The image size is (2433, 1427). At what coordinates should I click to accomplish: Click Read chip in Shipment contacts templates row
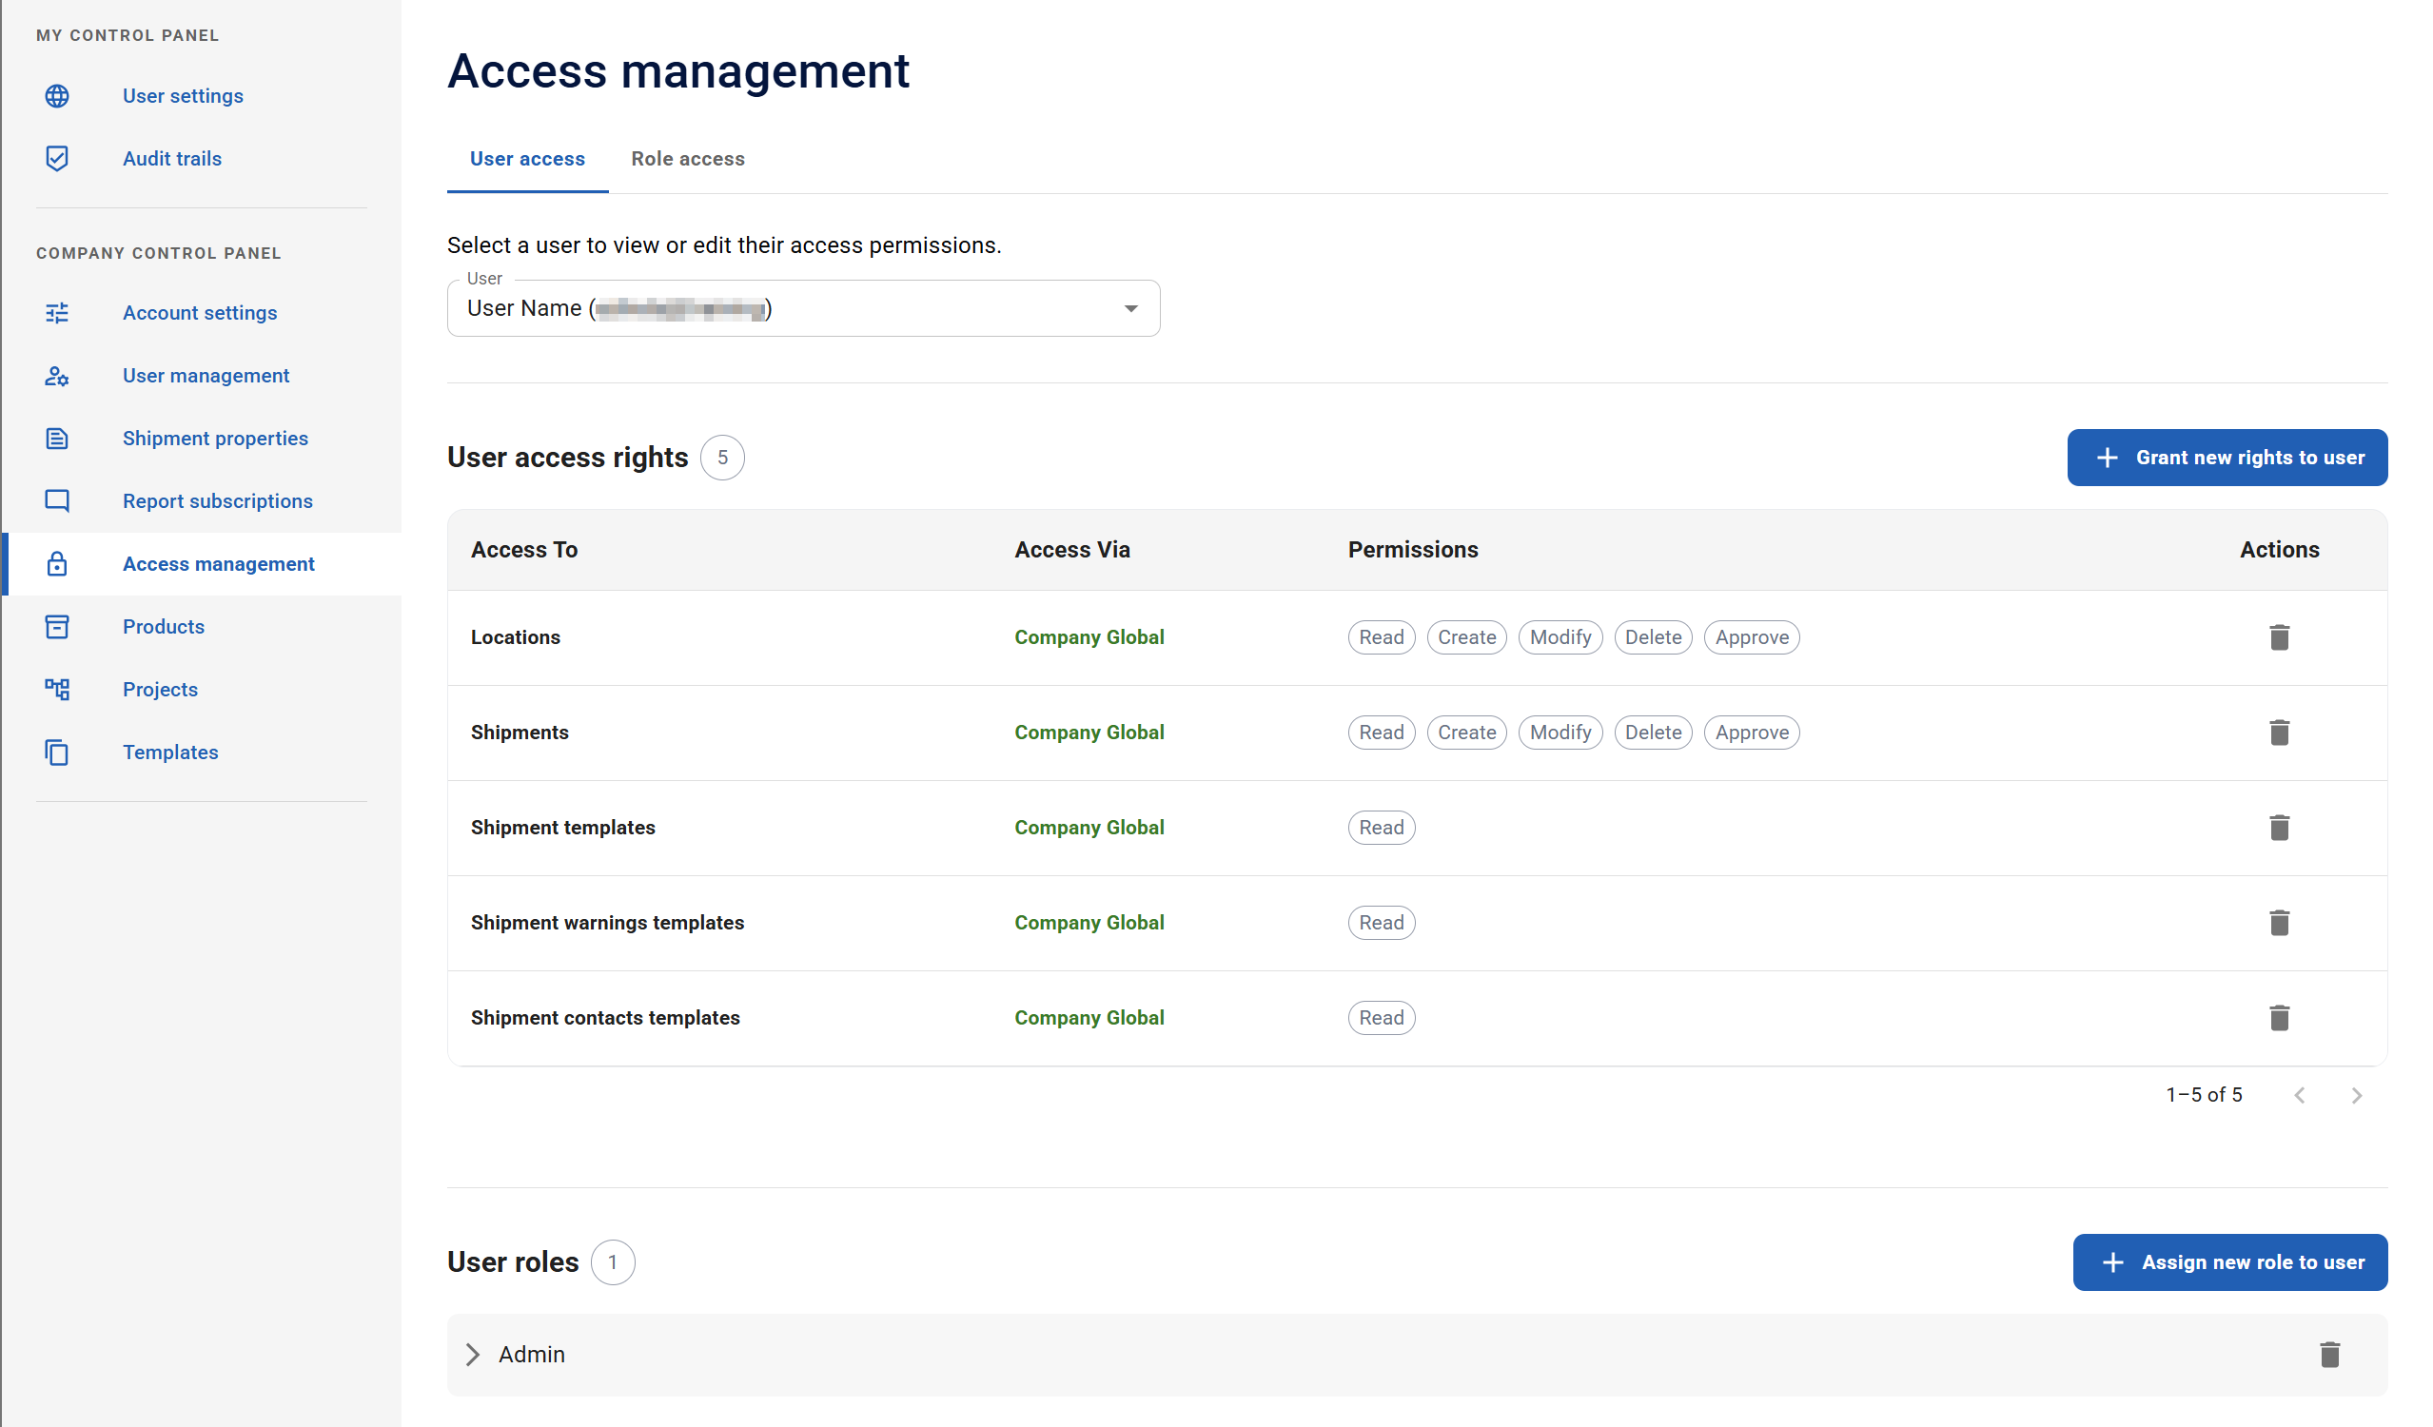click(x=1381, y=1018)
